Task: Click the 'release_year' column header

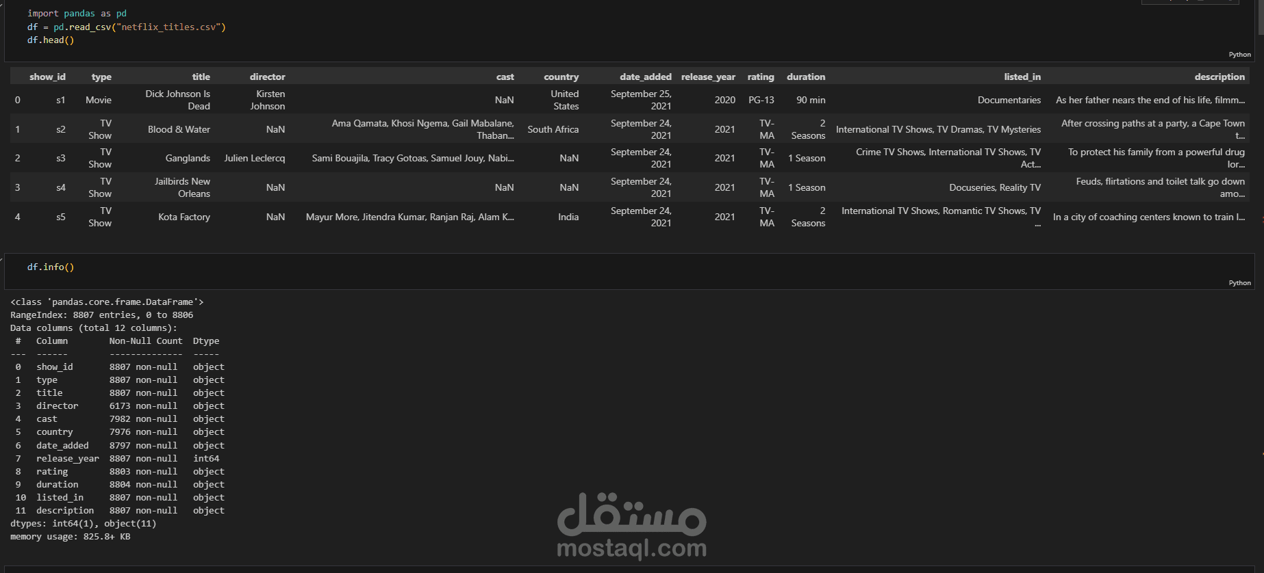Action: (708, 77)
